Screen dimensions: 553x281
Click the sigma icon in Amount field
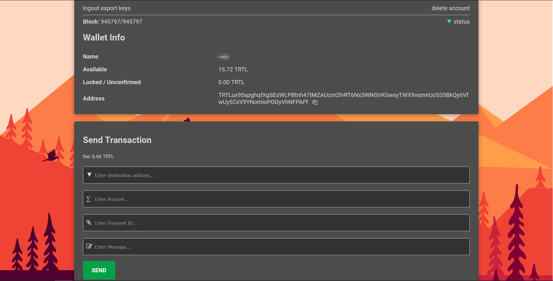click(88, 199)
